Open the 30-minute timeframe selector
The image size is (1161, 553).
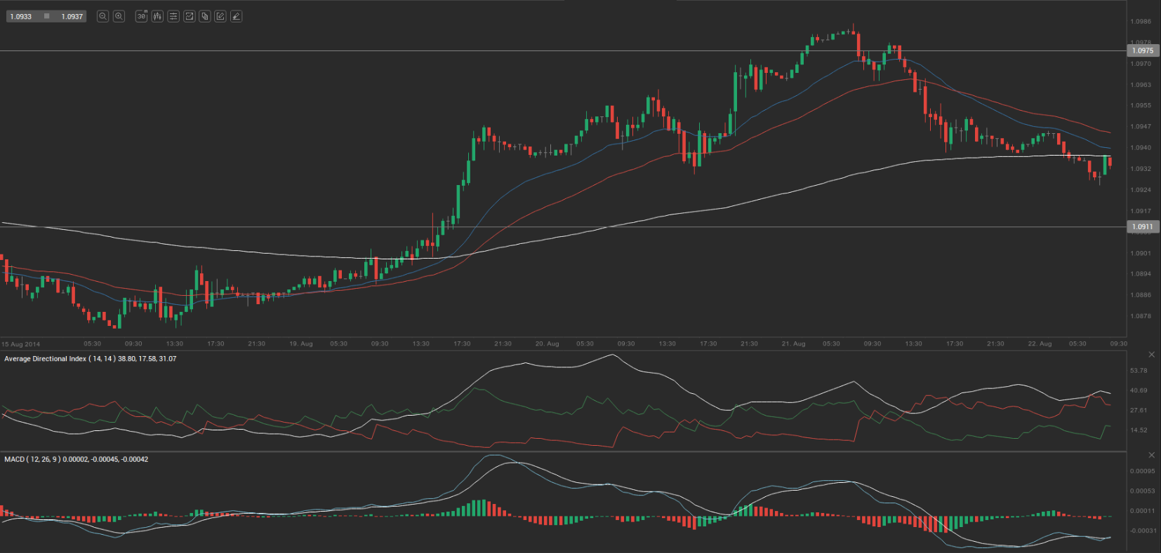tap(141, 16)
